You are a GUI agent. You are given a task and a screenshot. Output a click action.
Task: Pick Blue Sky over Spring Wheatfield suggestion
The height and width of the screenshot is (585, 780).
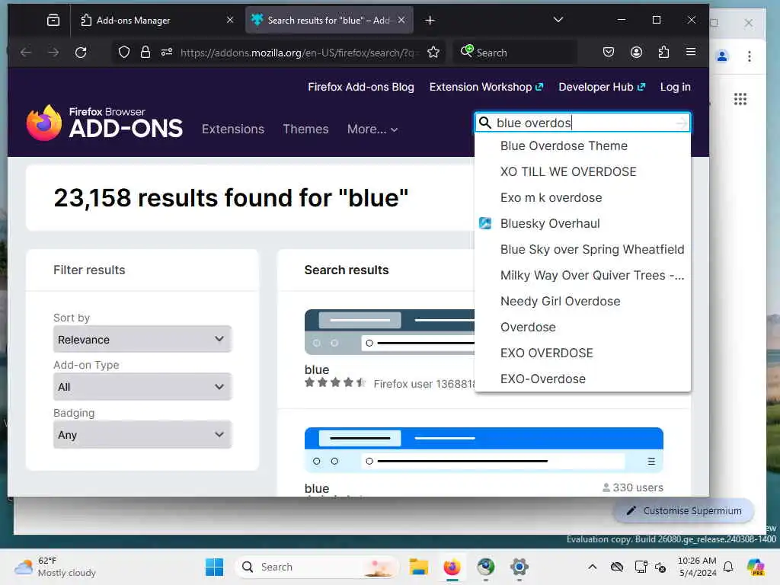[x=583, y=249]
